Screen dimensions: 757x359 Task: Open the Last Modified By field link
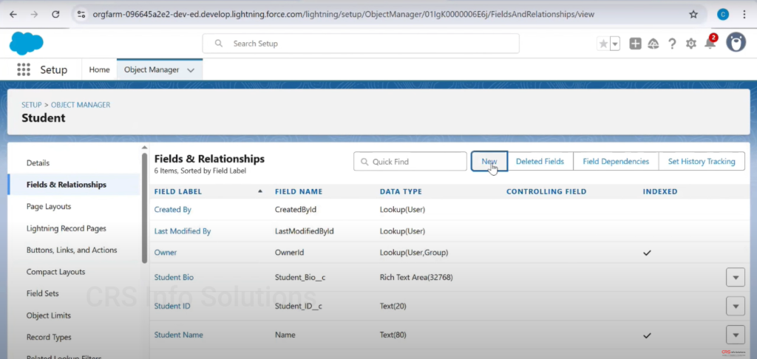(x=182, y=231)
